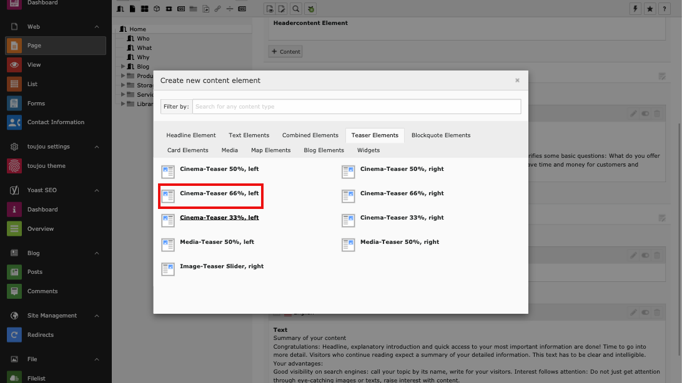Toggle visibility of the bottom Text element
This screenshot has width=682, height=383.
point(645,312)
